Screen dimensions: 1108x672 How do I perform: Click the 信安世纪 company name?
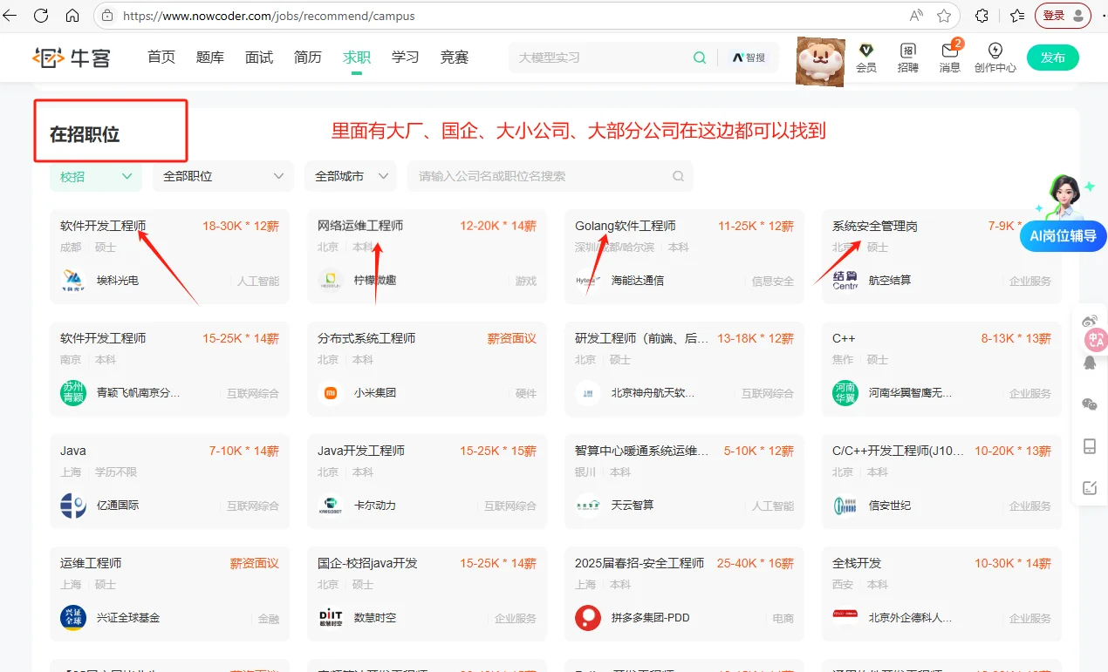coord(890,506)
